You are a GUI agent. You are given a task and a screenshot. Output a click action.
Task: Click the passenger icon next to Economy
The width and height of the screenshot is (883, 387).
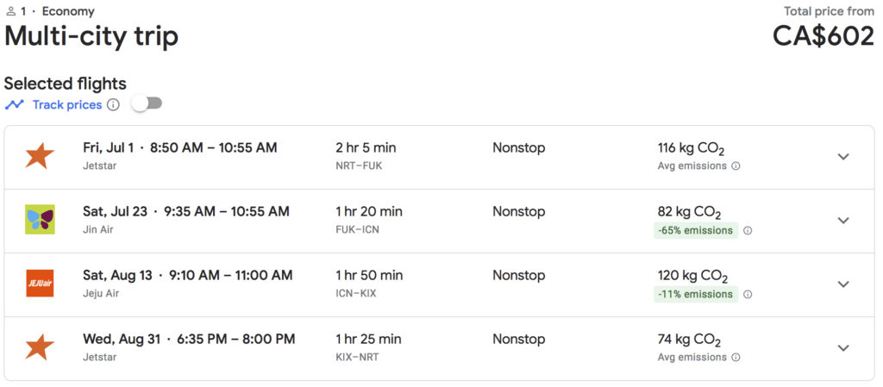[9, 11]
